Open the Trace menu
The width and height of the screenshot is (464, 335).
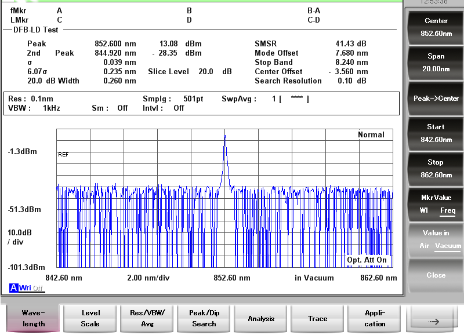318,318
